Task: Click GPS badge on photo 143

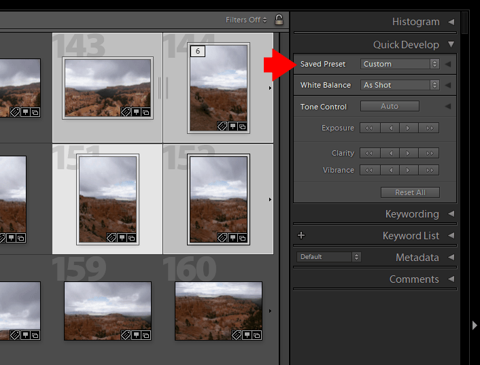Action: [136, 112]
